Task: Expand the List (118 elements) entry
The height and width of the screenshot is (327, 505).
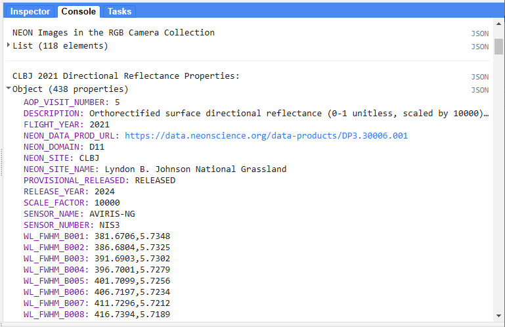Action: tap(9, 45)
